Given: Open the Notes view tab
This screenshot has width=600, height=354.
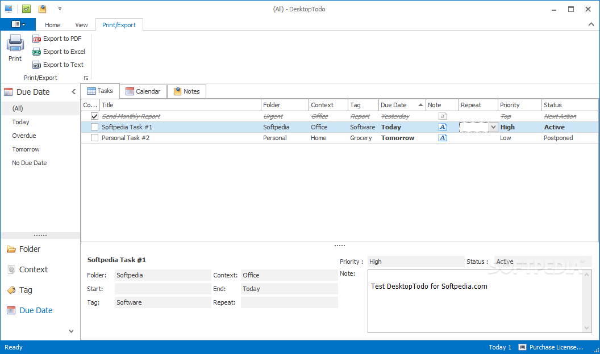Looking at the screenshot, I should (x=187, y=91).
